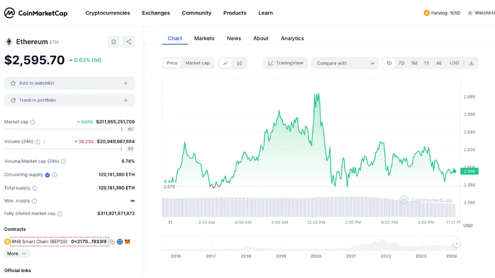Open Fully diluted market cap info
Screen dimensions: 495x278
(60, 214)
